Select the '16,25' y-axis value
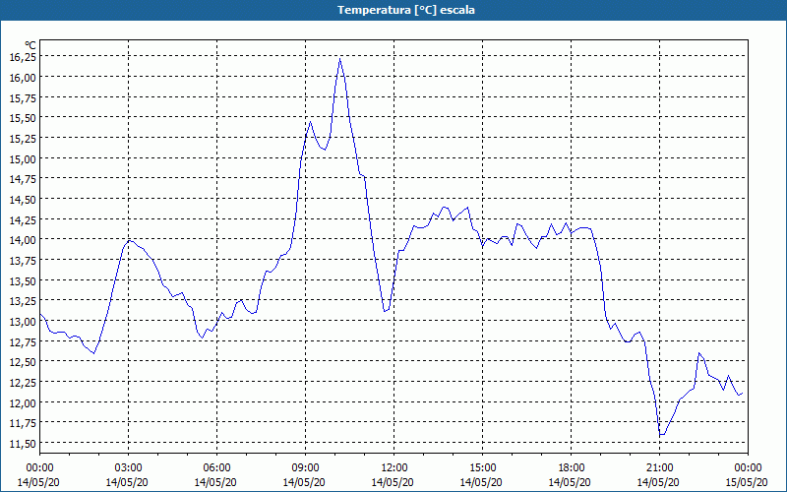This screenshot has width=787, height=492. pyautogui.click(x=23, y=57)
